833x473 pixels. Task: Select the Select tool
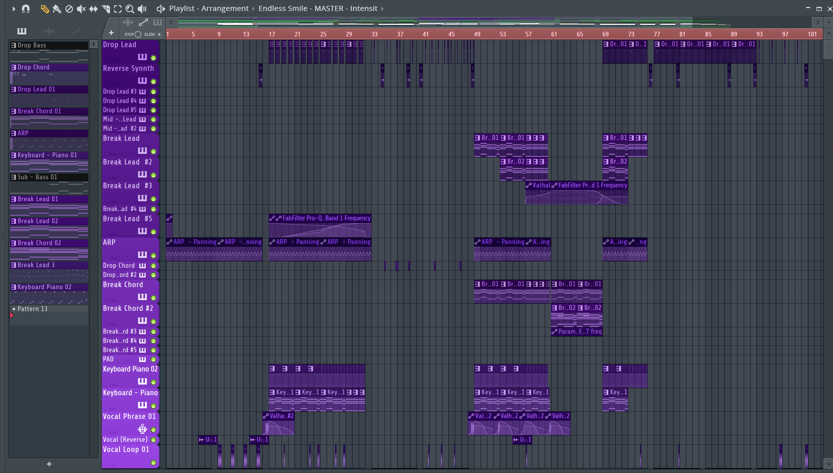[118, 9]
